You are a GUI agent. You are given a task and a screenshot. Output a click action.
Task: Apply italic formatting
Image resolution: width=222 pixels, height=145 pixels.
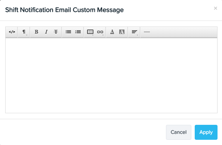(x=46, y=32)
